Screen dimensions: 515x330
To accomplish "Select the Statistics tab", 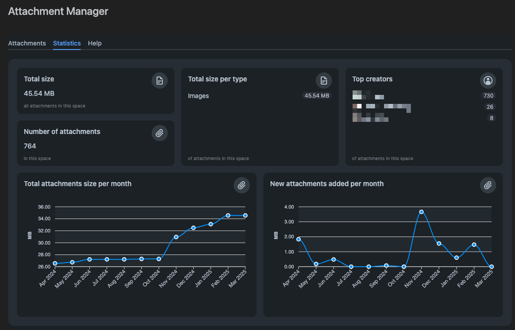I will click(67, 43).
